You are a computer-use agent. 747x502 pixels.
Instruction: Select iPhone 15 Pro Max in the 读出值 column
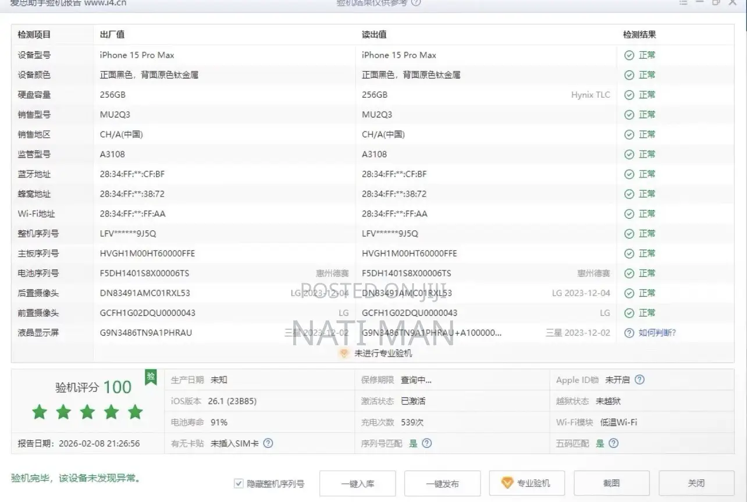coord(399,55)
